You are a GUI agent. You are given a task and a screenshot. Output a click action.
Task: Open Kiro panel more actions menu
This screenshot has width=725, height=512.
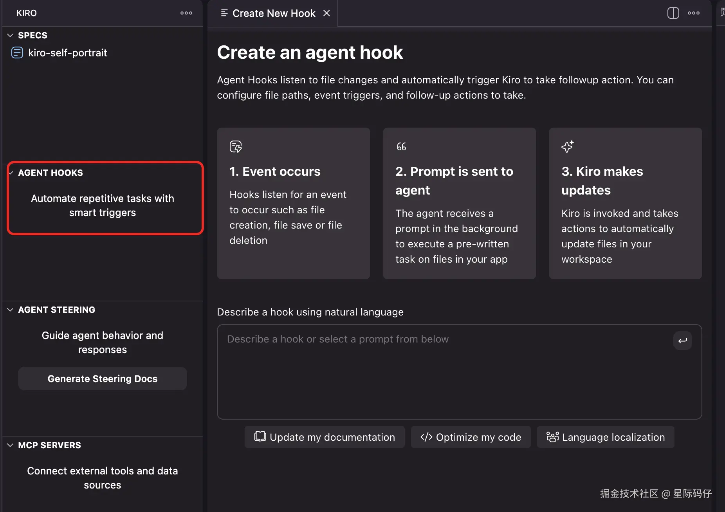[x=186, y=13]
